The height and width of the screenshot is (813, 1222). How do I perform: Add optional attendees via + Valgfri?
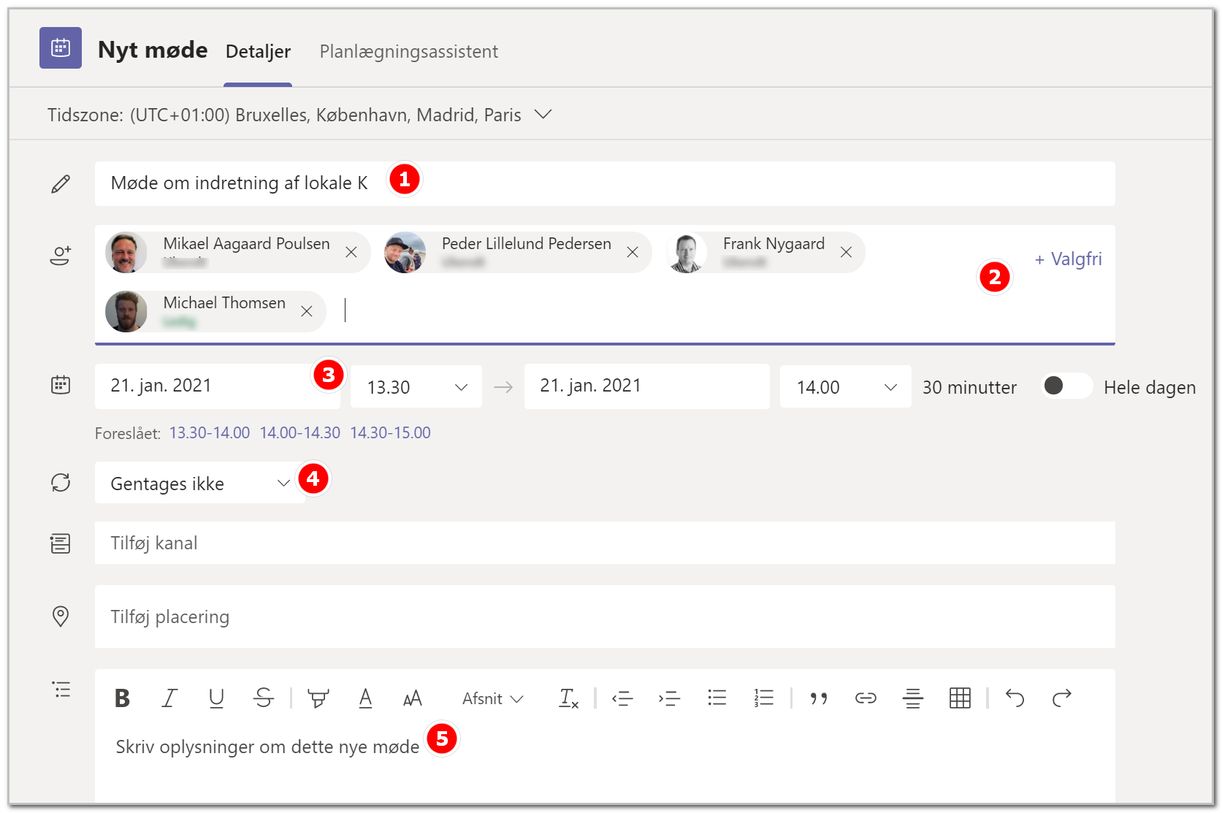pyautogui.click(x=1068, y=259)
